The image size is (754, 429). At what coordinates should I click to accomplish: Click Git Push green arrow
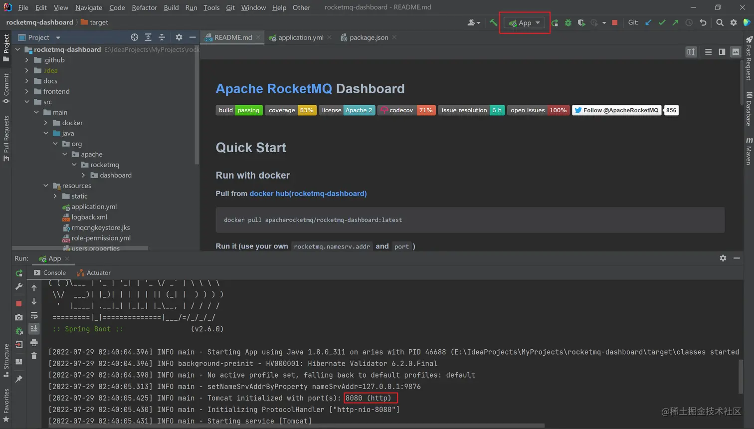point(675,22)
